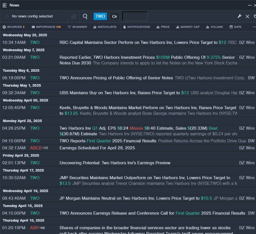Open Keefe, Bruyette & Woods Maintains headline

pos(148,111)
